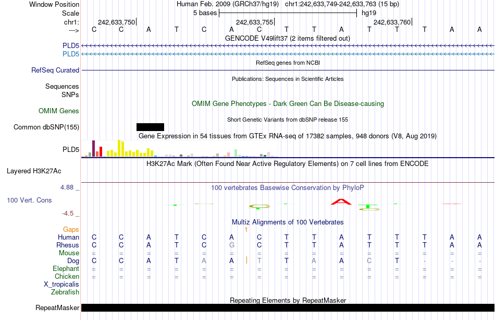Click the H3K27Ac Mark ENCODE track title
Viewport: 495px width, 320px height.
(288, 164)
